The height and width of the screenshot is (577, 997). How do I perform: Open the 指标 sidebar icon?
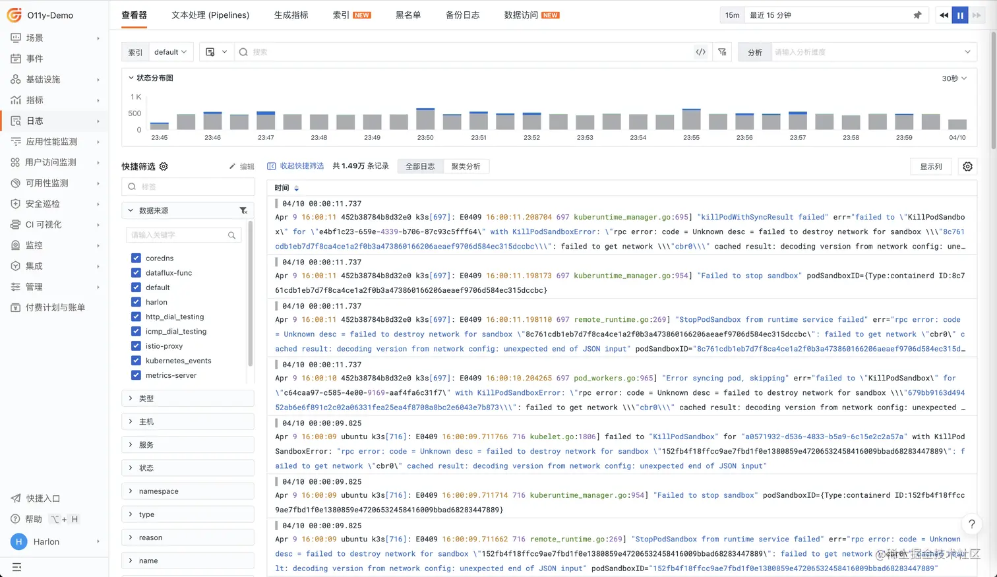coord(16,100)
